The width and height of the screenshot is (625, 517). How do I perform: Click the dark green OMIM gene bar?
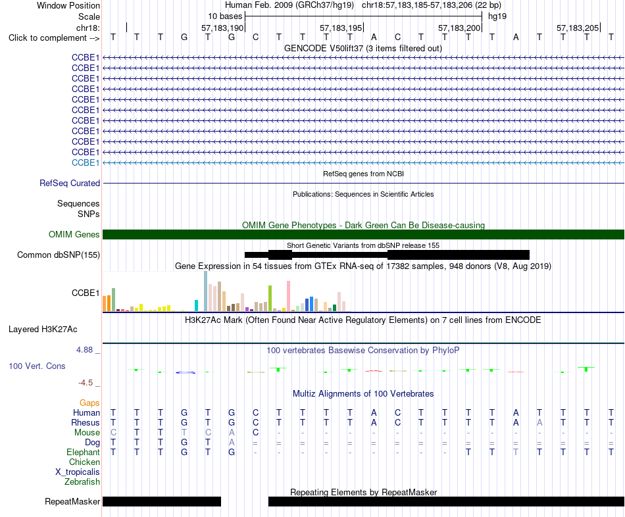(x=363, y=234)
